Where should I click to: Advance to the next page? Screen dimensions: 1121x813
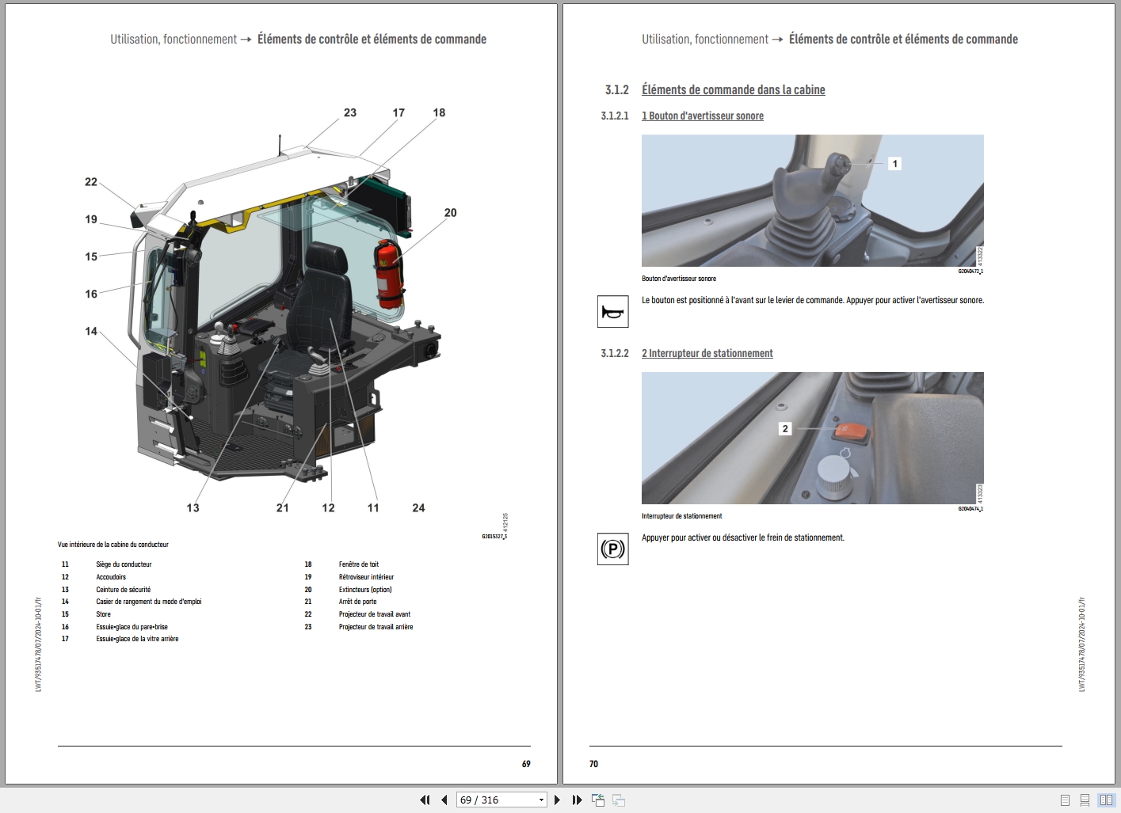(x=557, y=800)
